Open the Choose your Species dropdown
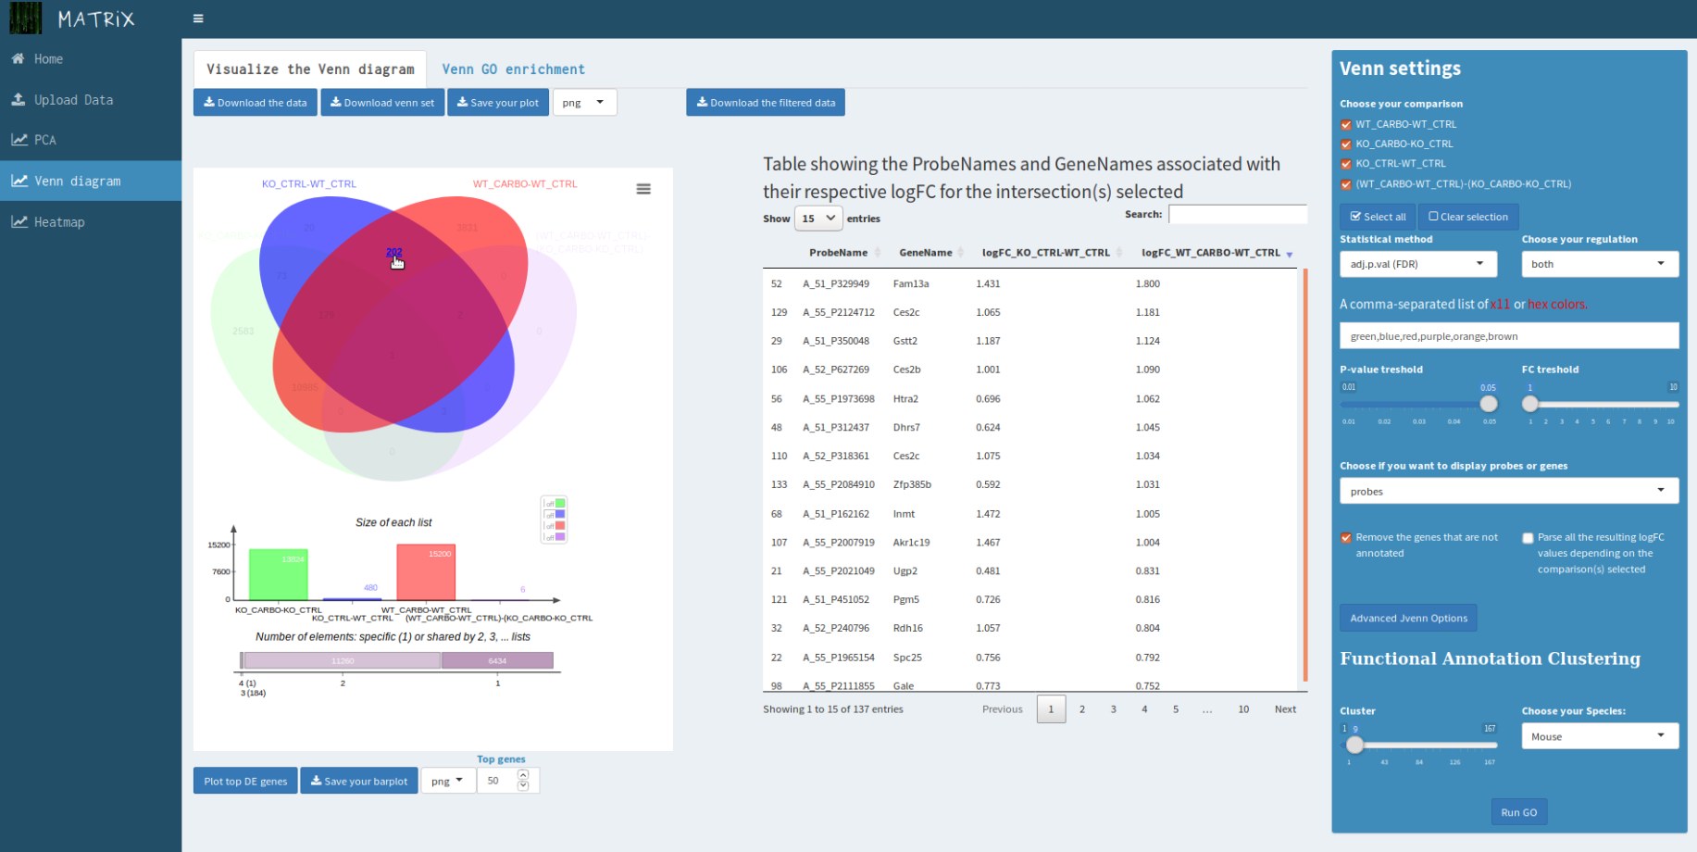The image size is (1697, 852). pos(1599,737)
